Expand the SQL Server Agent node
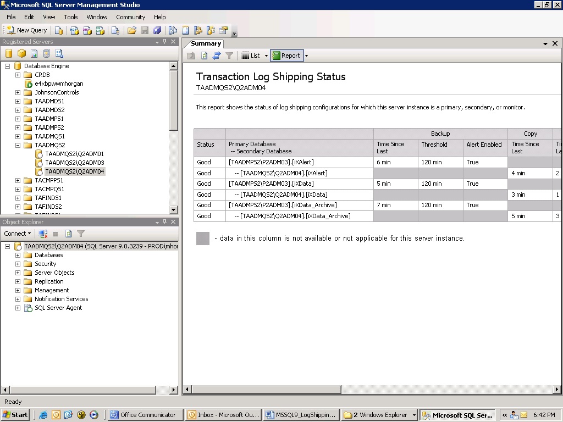 pyautogui.click(x=18, y=308)
